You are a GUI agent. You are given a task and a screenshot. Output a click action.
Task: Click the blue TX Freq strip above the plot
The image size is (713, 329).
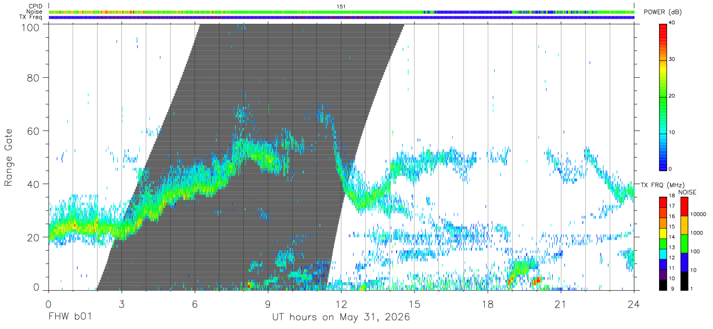coord(341,17)
